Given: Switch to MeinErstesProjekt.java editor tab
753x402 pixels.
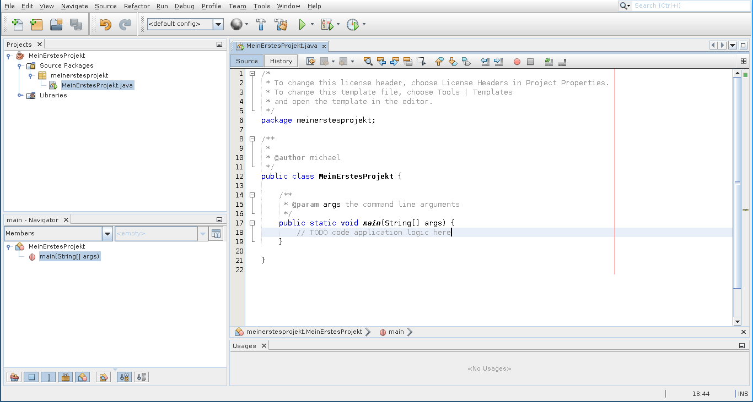Looking at the screenshot, I should (281, 46).
